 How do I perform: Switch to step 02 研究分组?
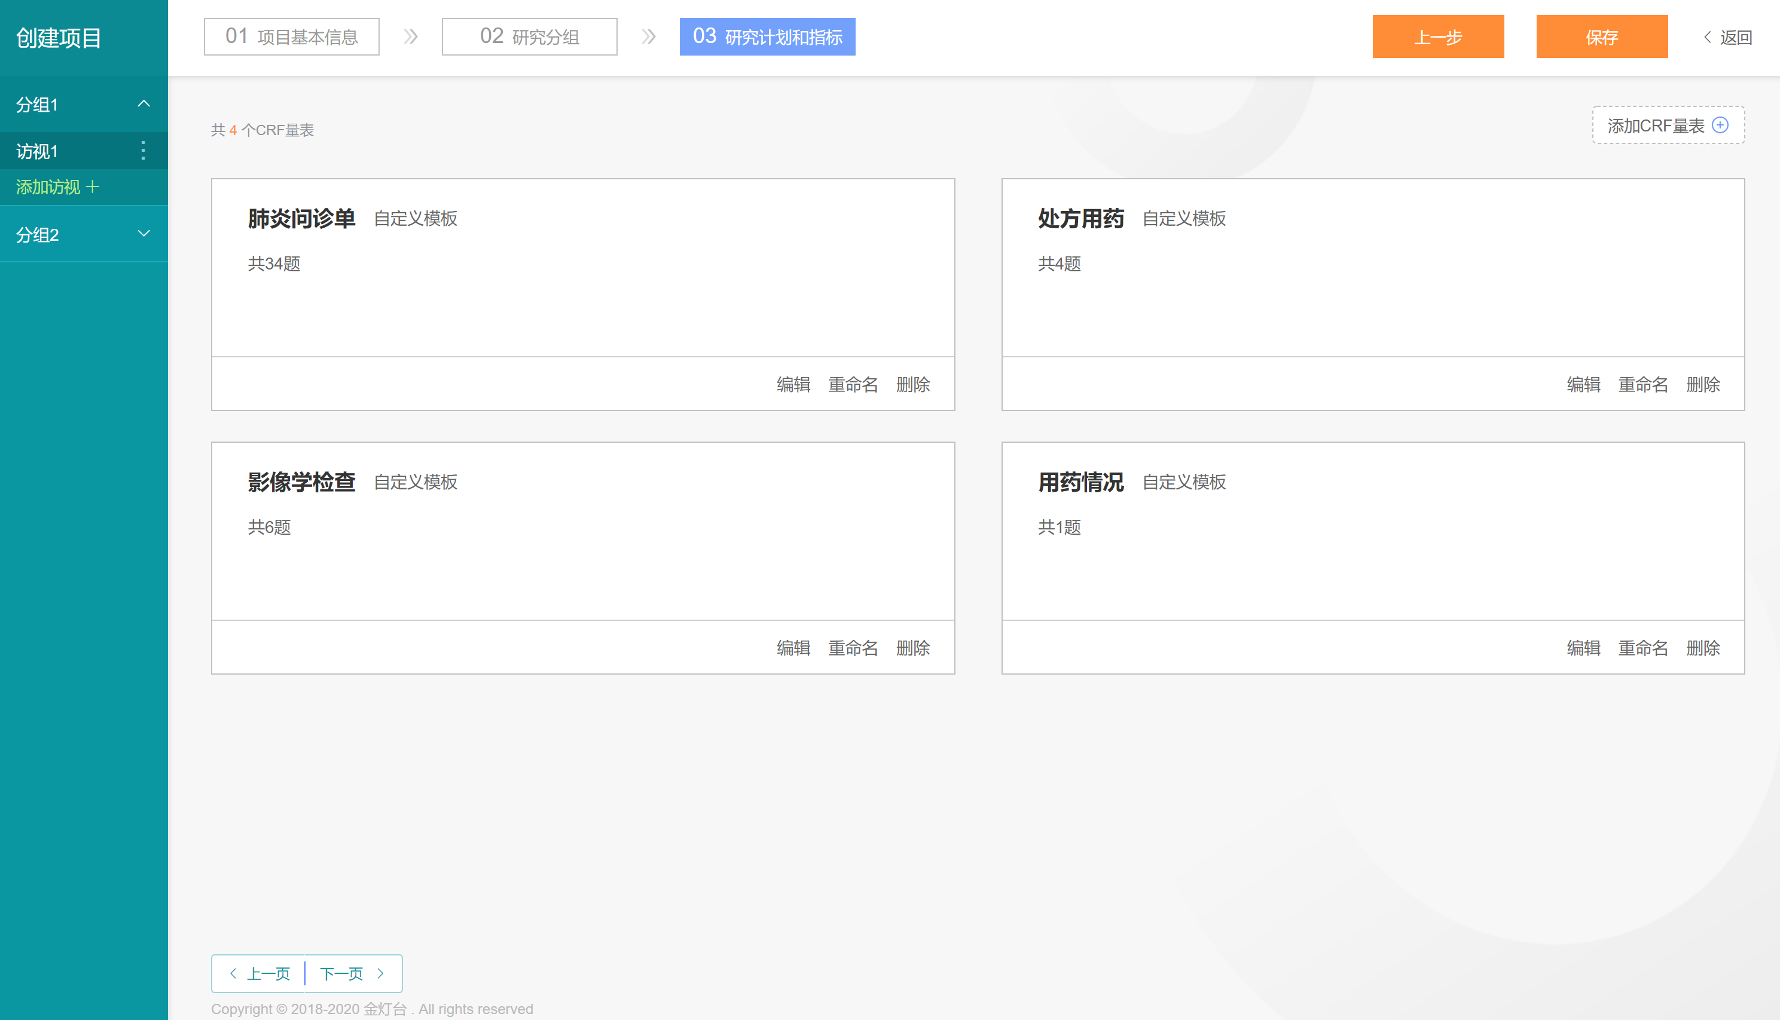click(x=529, y=36)
